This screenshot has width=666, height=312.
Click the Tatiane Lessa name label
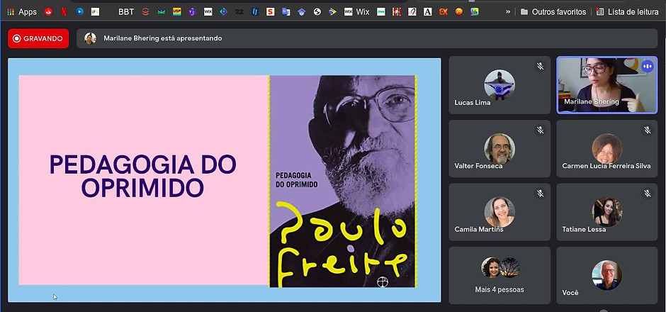584,229
